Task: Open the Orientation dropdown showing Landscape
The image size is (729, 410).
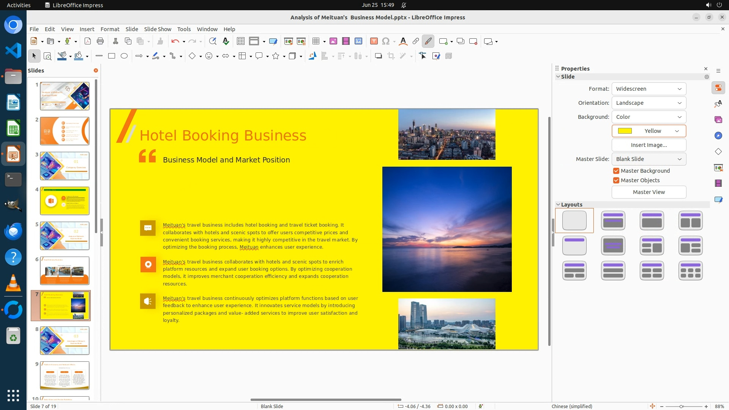Action: [649, 103]
